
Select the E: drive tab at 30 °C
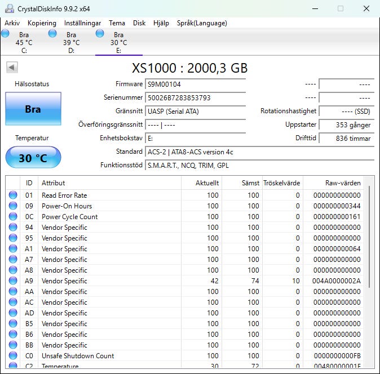coord(119,42)
